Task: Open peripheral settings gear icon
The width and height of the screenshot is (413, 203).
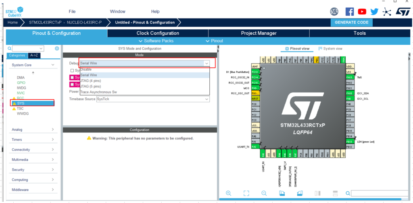Action: (x=57, y=48)
